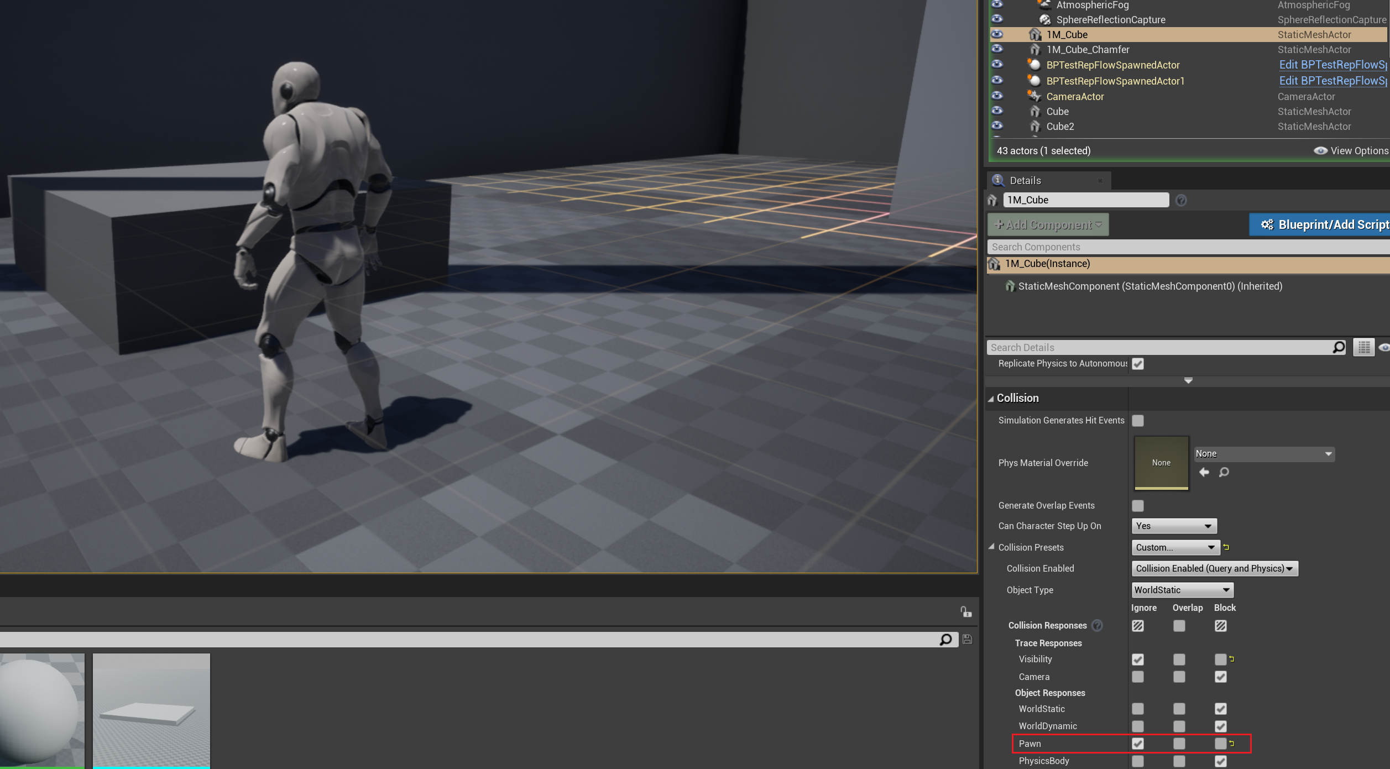Enable Generate Overlap Events checkbox
Image resolution: width=1390 pixels, height=769 pixels.
(x=1137, y=506)
